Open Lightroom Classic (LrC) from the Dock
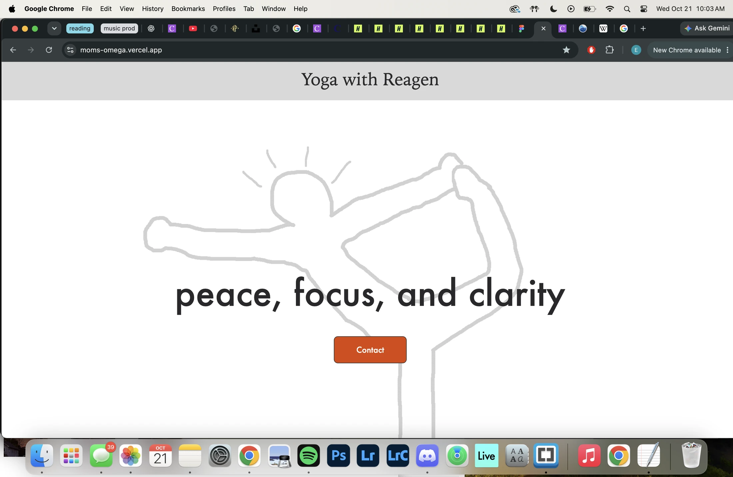The width and height of the screenshot is (733, 477). [397, 455]
